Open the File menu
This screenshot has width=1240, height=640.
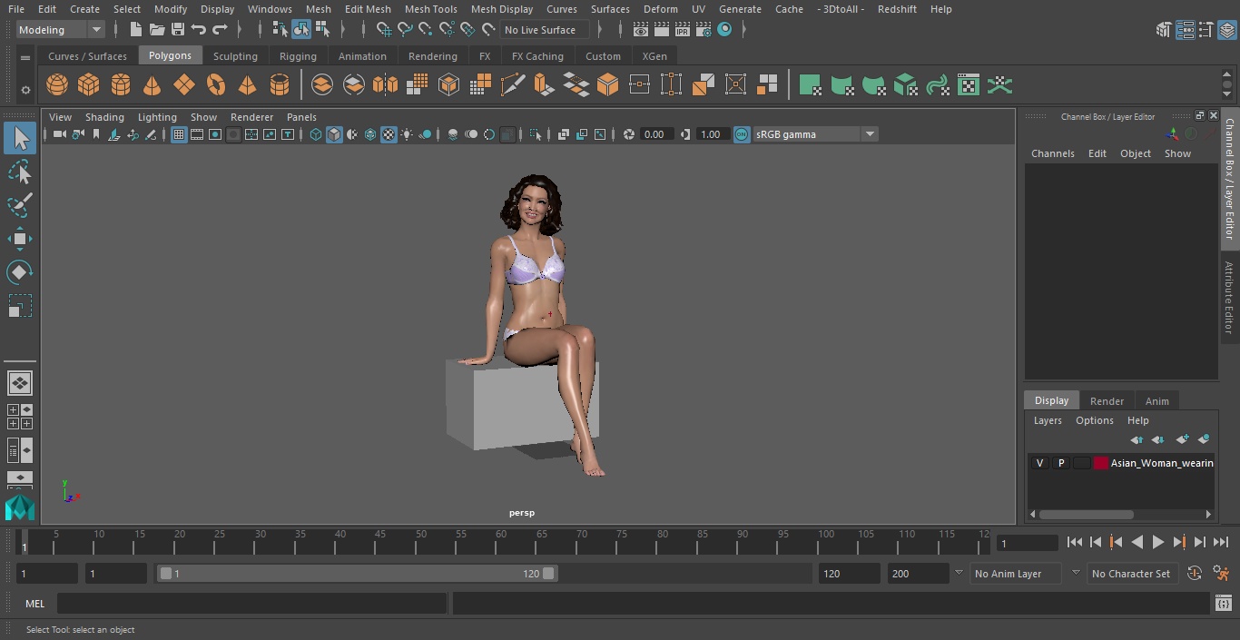(16, 9)
